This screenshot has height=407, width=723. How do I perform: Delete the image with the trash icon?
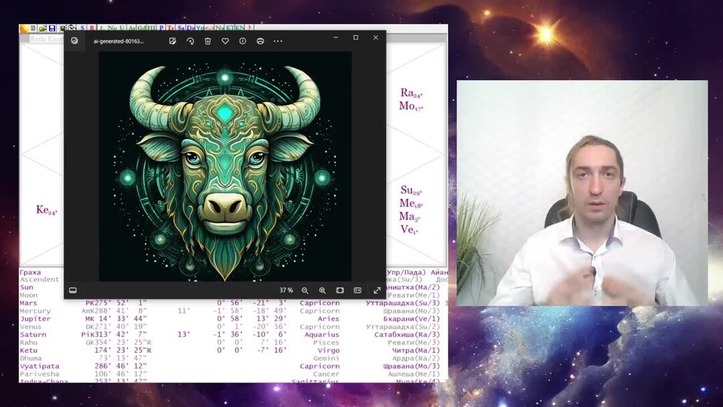pyautogui.click(x=208, y=41)
